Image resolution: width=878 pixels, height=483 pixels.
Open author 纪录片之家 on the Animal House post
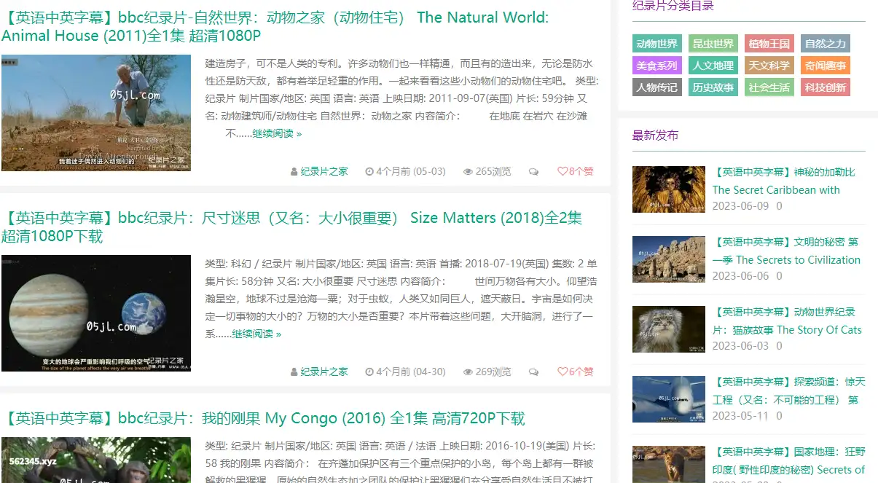pos(324,171)
